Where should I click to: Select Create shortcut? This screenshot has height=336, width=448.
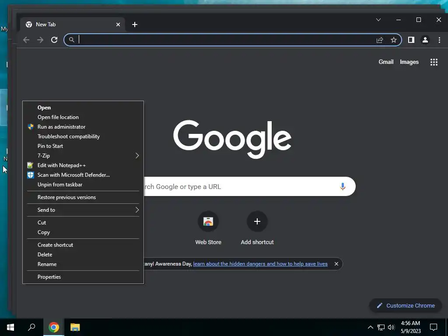(83, 245)
